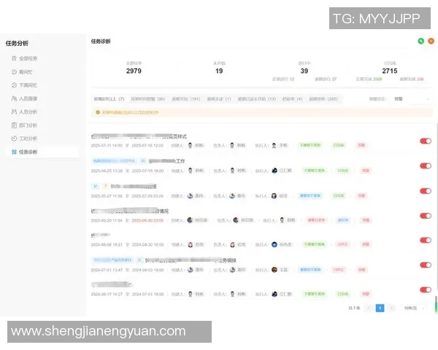Toggle the switch for the 2024-07-01 13:47 task

(426, 265)
